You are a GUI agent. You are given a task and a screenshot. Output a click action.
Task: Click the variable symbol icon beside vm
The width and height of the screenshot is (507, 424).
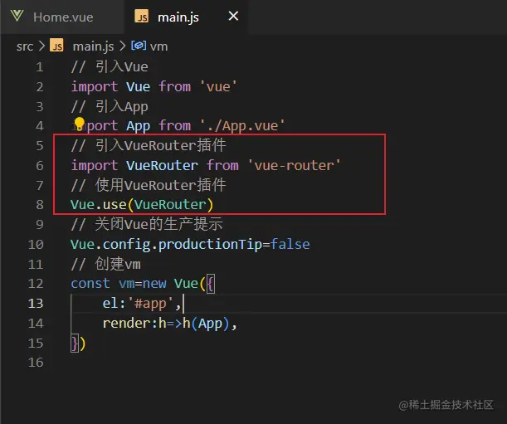click(x=139, y=46)
